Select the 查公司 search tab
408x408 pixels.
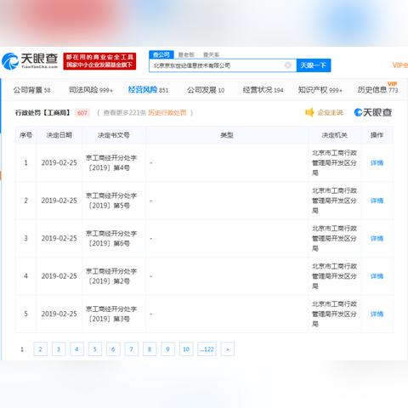(161, 54)
